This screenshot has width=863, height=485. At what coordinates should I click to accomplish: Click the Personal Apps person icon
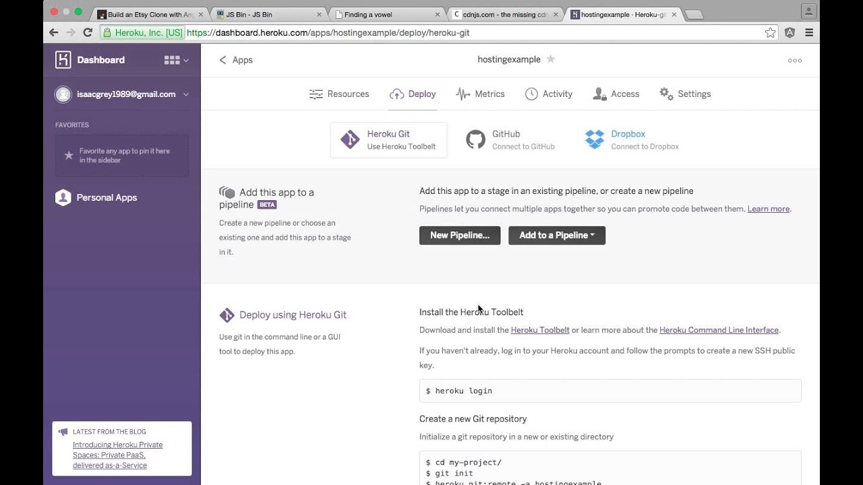[x=63, y=197]
